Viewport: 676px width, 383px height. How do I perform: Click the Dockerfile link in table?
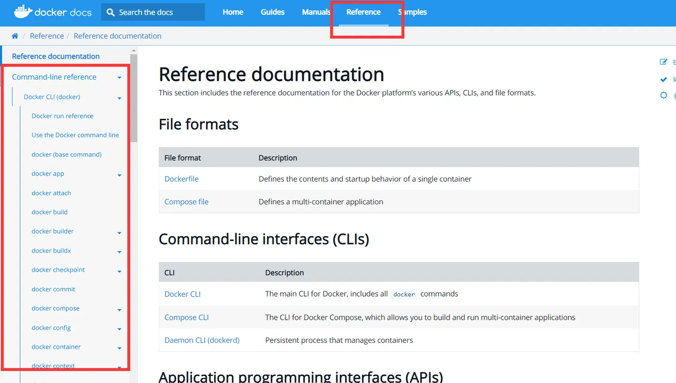(182, 179)
